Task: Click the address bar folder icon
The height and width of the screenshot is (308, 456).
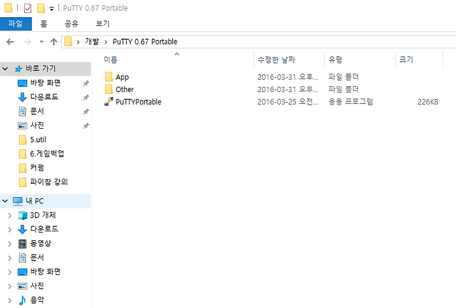Action: point(68,42)
